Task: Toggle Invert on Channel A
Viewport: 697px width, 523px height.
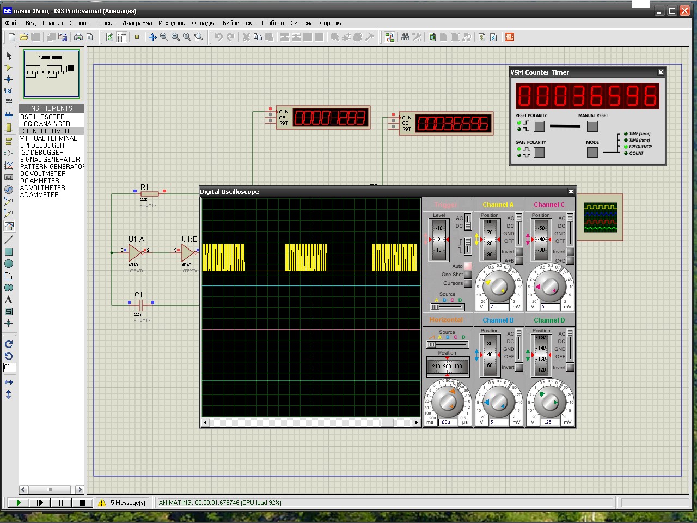Action: [519, 252]
